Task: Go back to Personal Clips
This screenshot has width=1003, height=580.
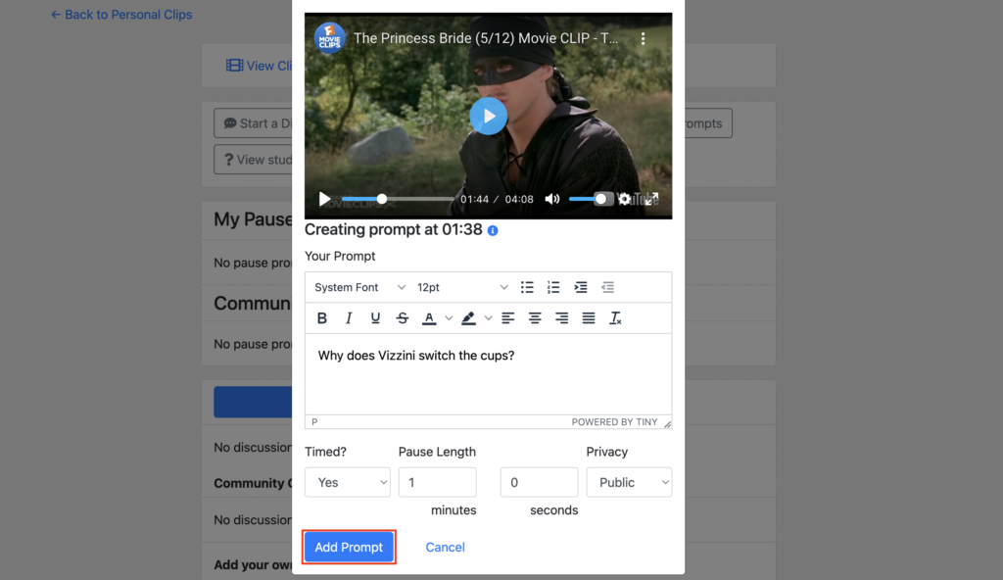Action: 121,14
